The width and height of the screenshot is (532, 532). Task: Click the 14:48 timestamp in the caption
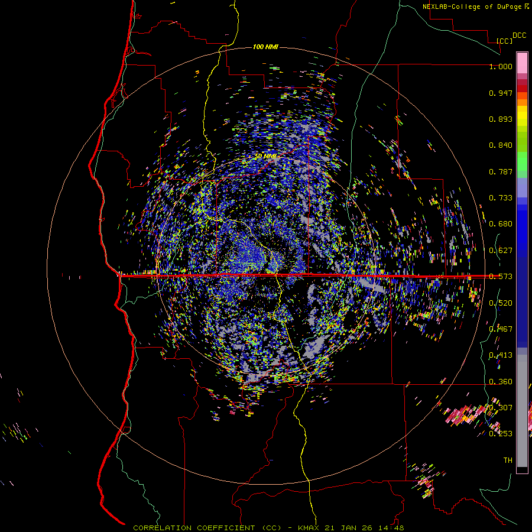pos(391,528)
